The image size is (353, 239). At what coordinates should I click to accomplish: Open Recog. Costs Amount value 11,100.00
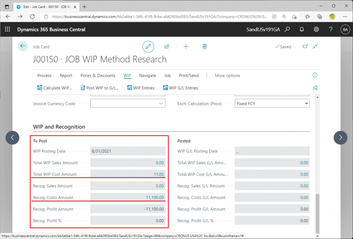tap(155, 197)
